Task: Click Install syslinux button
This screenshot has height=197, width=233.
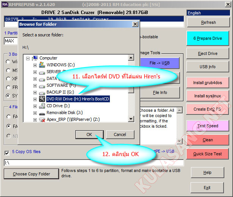Action: 208,96
